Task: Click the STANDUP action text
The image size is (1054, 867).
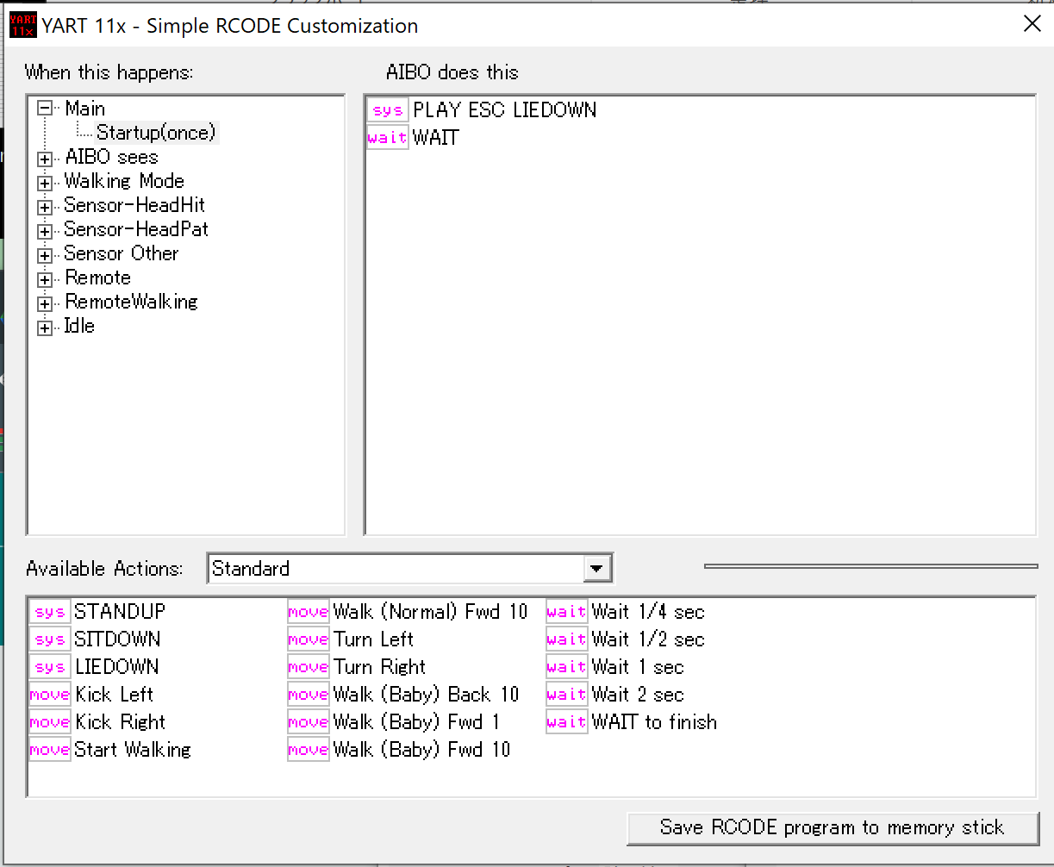Action: click(120, 612)
